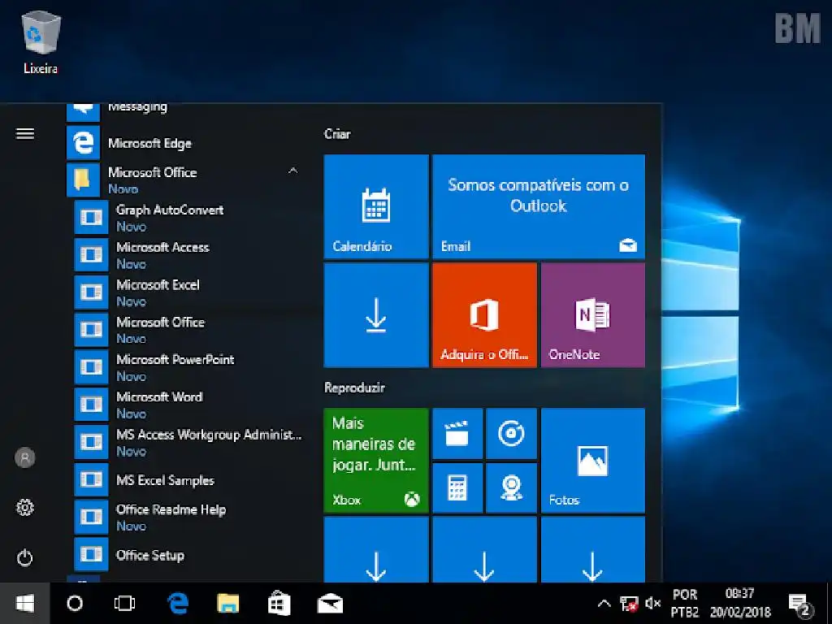Screen dimensions: 832x624
Task: Show hidden system tray icons
Action: point(604,604)
